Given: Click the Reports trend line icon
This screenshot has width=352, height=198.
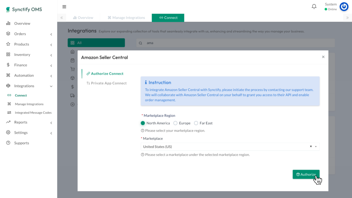Looking at the screenshot, I should pos(8,122).
